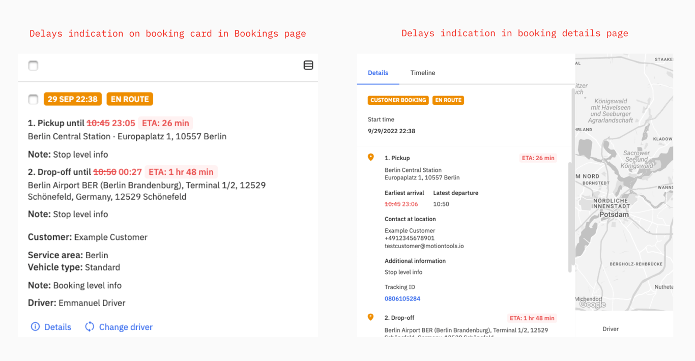Click Potsdam on the map

(614, 215)
